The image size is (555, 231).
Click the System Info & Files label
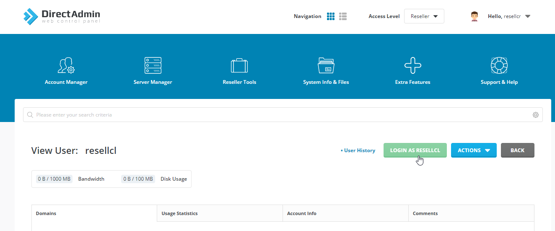point(326,82)
